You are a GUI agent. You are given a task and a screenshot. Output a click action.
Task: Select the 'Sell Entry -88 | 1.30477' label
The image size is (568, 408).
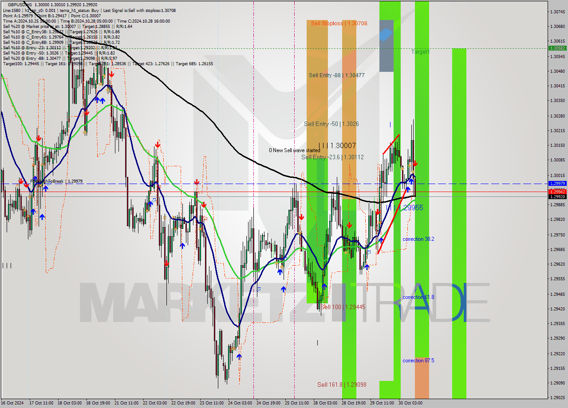tap(337, 75)
